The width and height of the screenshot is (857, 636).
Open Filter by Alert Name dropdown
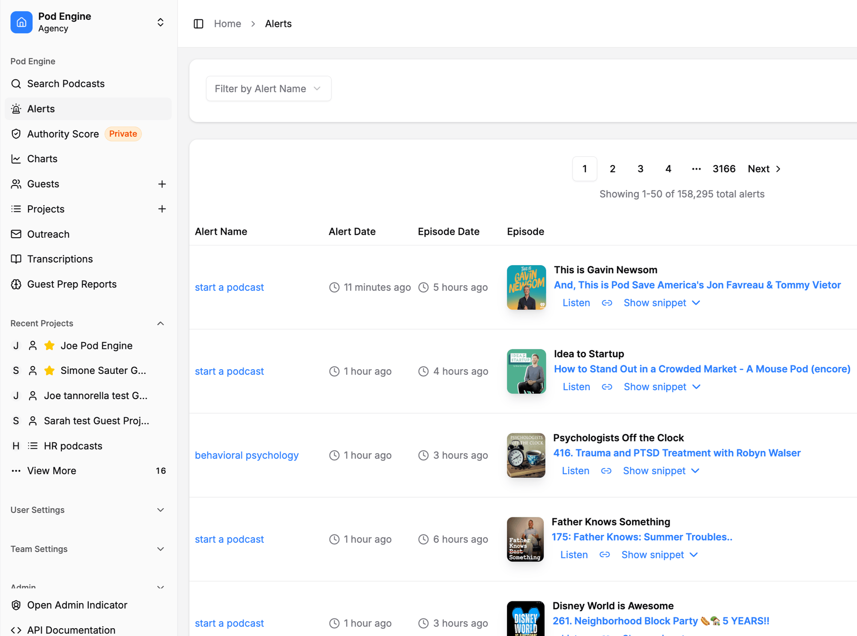click(269, 89)
